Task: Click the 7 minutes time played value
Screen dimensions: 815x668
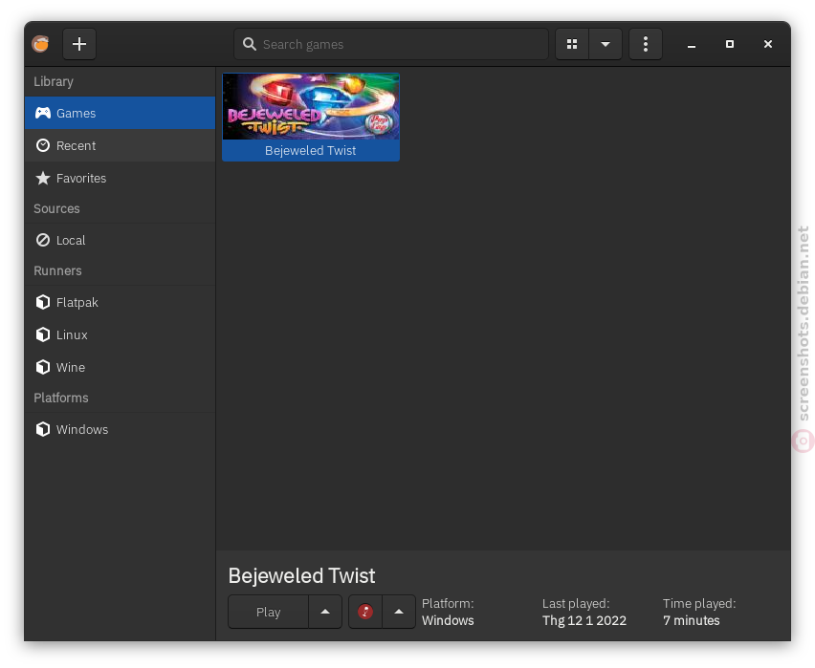Action: pos(692,621)
